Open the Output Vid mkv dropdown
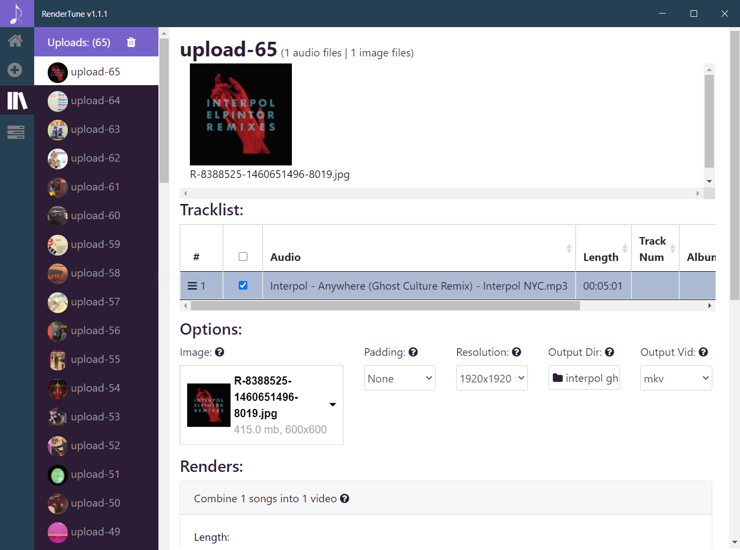The height and width of the screenshot is (550, 740). click(x=676, y=378)
